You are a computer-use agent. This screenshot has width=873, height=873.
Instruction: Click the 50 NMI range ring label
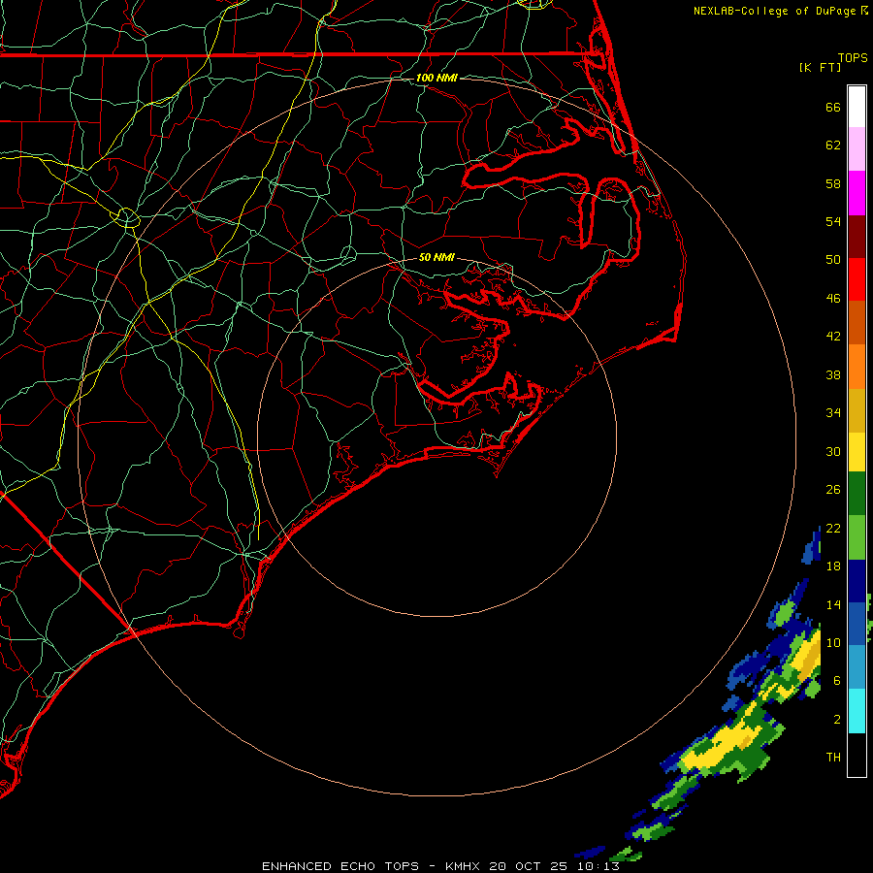[436, 257]
